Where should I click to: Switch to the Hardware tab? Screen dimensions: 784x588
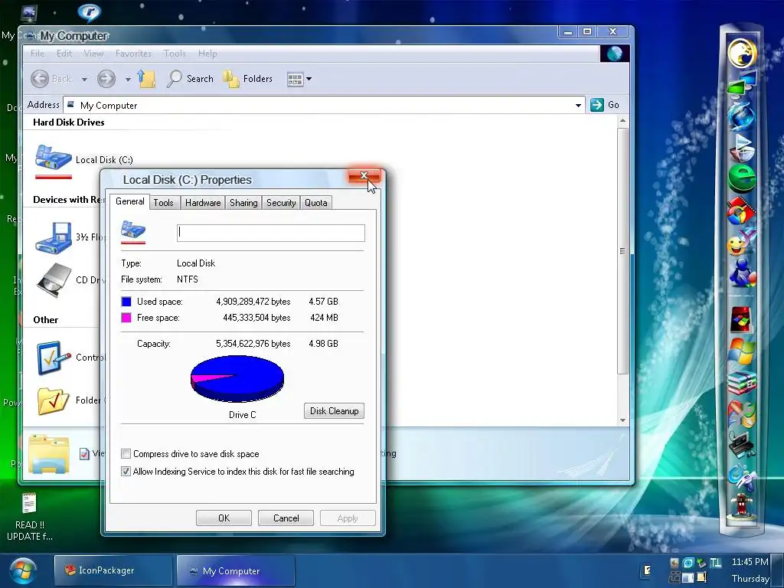[203, 202]
